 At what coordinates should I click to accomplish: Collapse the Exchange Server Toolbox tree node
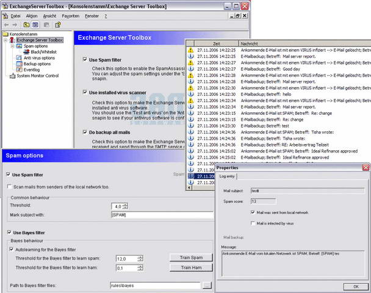click(5, 40)
